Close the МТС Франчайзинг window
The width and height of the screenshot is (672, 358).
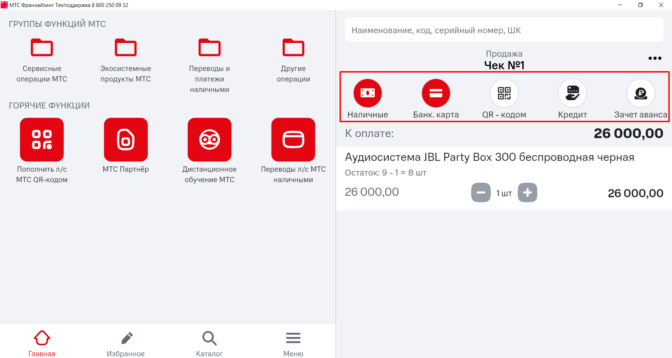tap(661, 5)
